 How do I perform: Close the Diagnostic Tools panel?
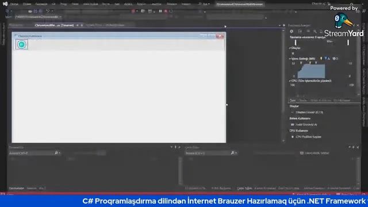(358, 25)
